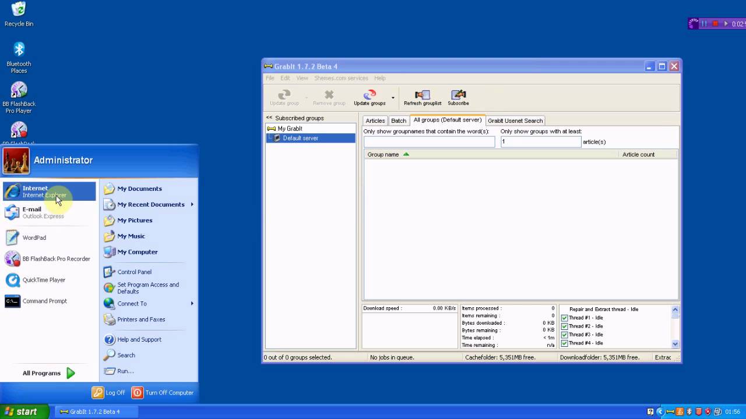The image size is (746, 419).
Task: Click the greyed Update group icon
Action: [x=284, y=98]
